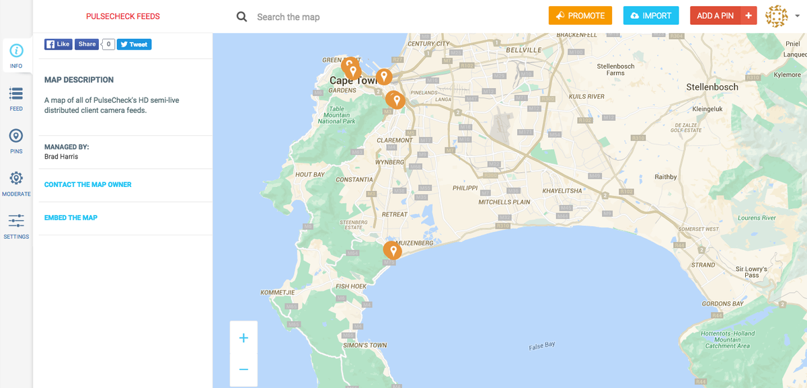The image size is (807, 388).
Task: Click the Claremont map label
Action: tap(395, 140)
